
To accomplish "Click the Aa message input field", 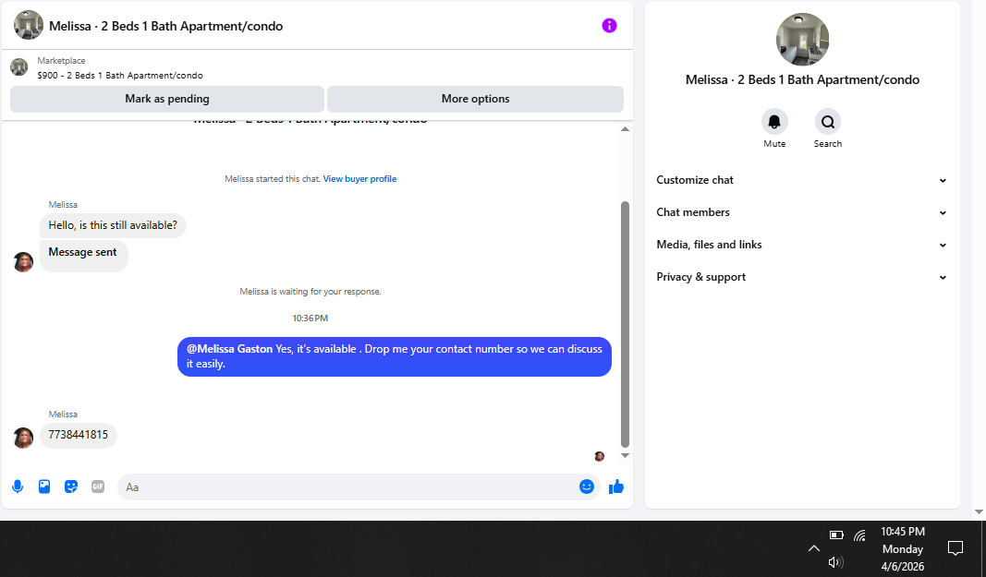I will 349,487.
